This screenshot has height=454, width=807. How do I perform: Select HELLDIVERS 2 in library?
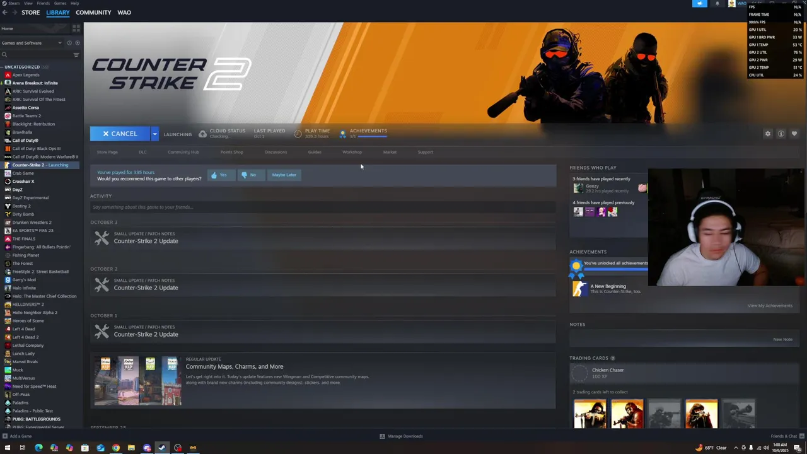pos(28,305)
